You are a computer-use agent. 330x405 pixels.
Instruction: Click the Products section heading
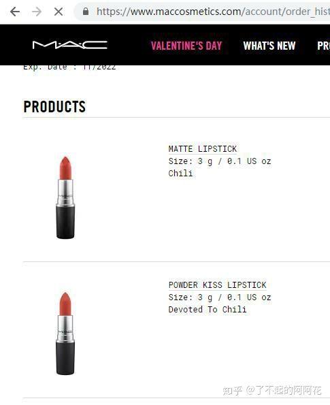pyautogui.click(x=54, y=106)
